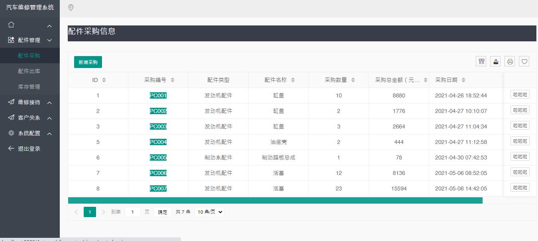The height and width of the screenshot is (241, 538).
Task: Open 库存管理 in the sidebar
Action: 29,87
